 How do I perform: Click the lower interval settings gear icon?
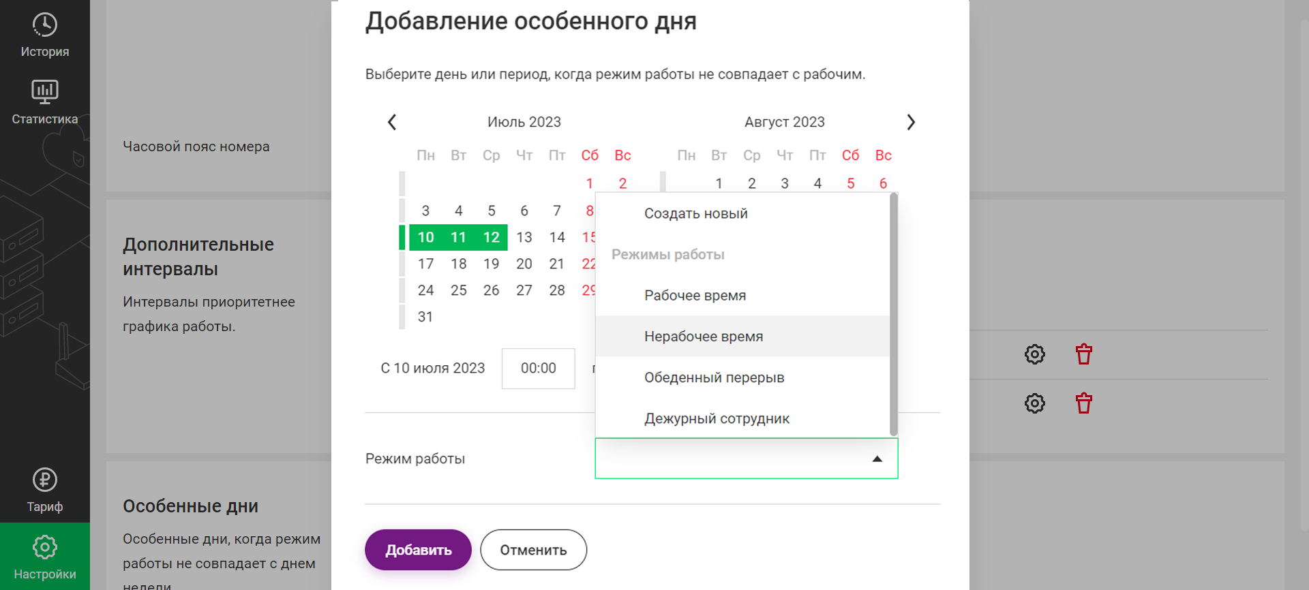click(1034, 403)
